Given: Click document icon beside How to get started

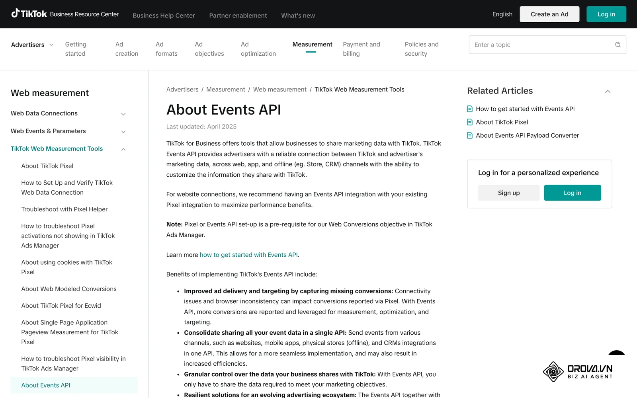Looking at the screenshot, I should (470, 109).
